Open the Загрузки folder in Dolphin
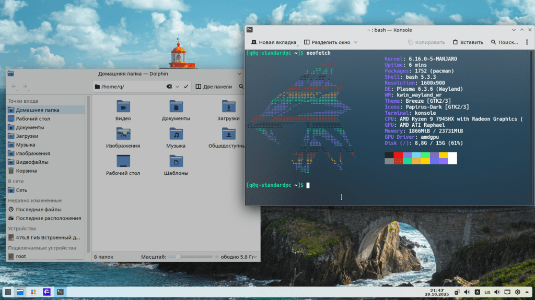Viewport: 535px width, 300px height. point(228,106)
